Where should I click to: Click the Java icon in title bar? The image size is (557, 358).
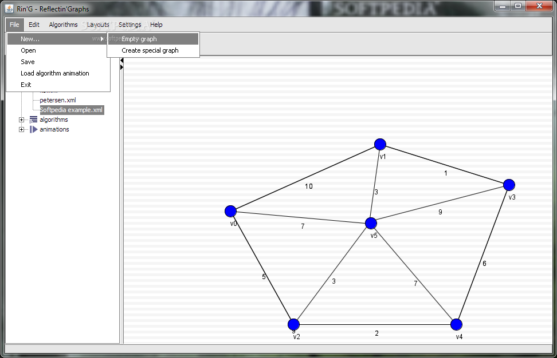tap(10, 9)
